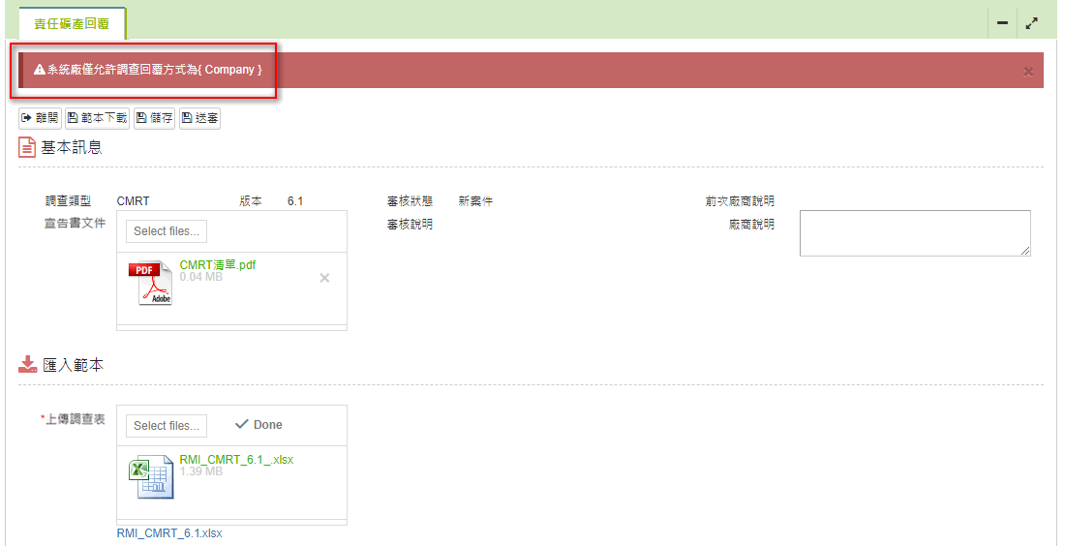Click the Excel file icon for RMI_CMRT
Viewport: 1065px width, 546px height.
(150, 477)
